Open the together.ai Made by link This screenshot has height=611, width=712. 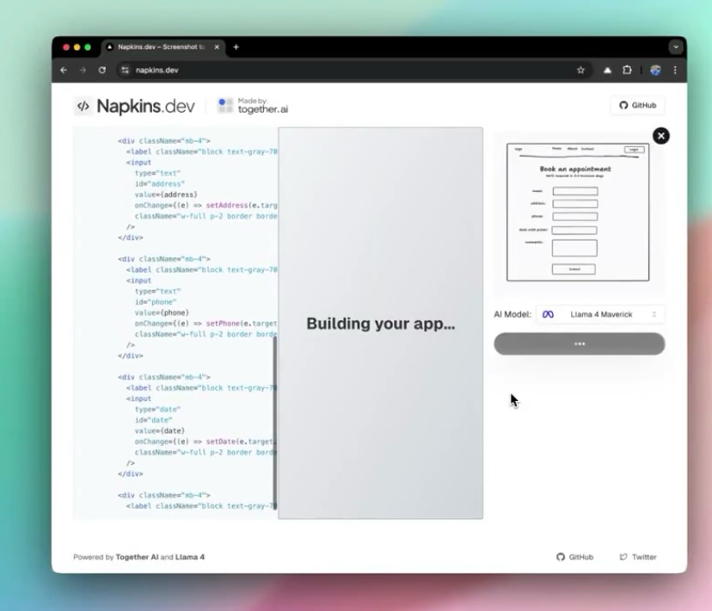click(x=253, y=105)
